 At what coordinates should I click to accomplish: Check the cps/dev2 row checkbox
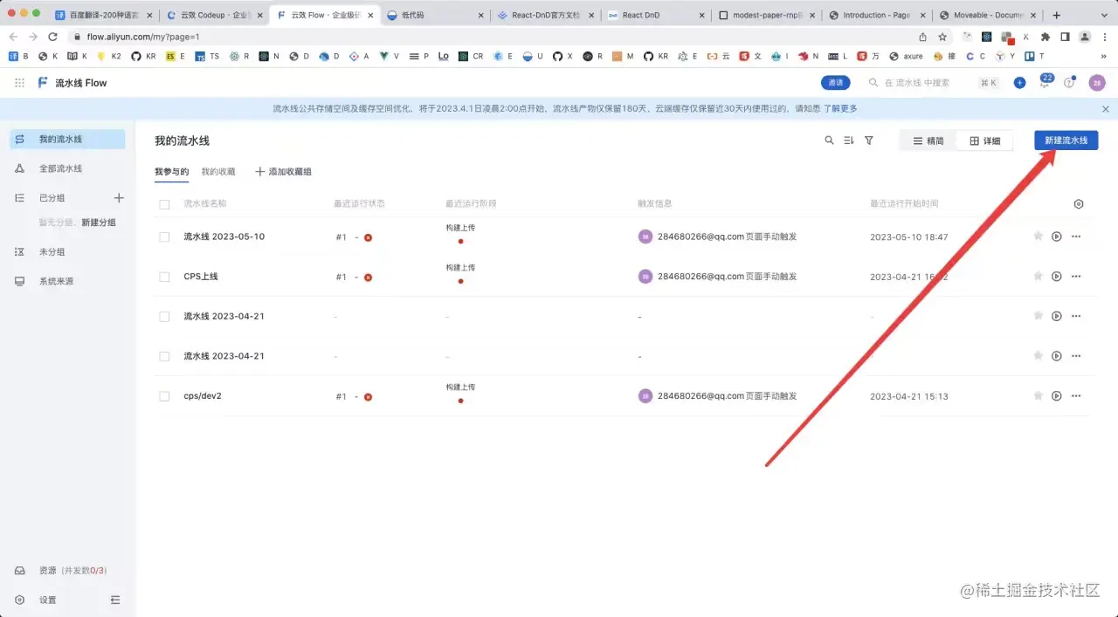(x=164, y=396)
